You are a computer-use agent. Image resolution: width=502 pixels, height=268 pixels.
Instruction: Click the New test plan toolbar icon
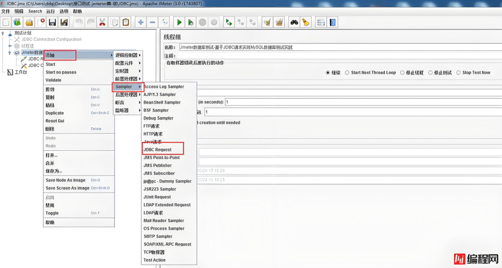[6, 22]
